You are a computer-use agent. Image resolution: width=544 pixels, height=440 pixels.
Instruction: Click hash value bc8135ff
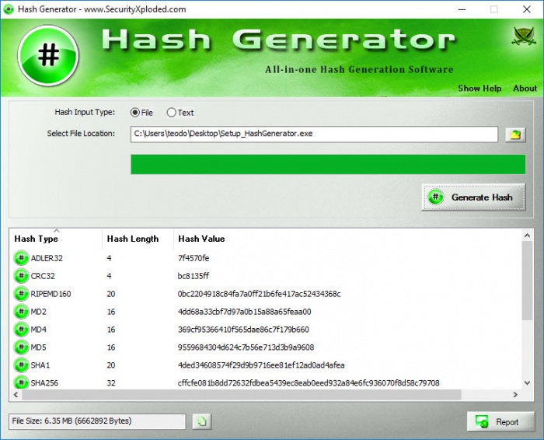194,276
